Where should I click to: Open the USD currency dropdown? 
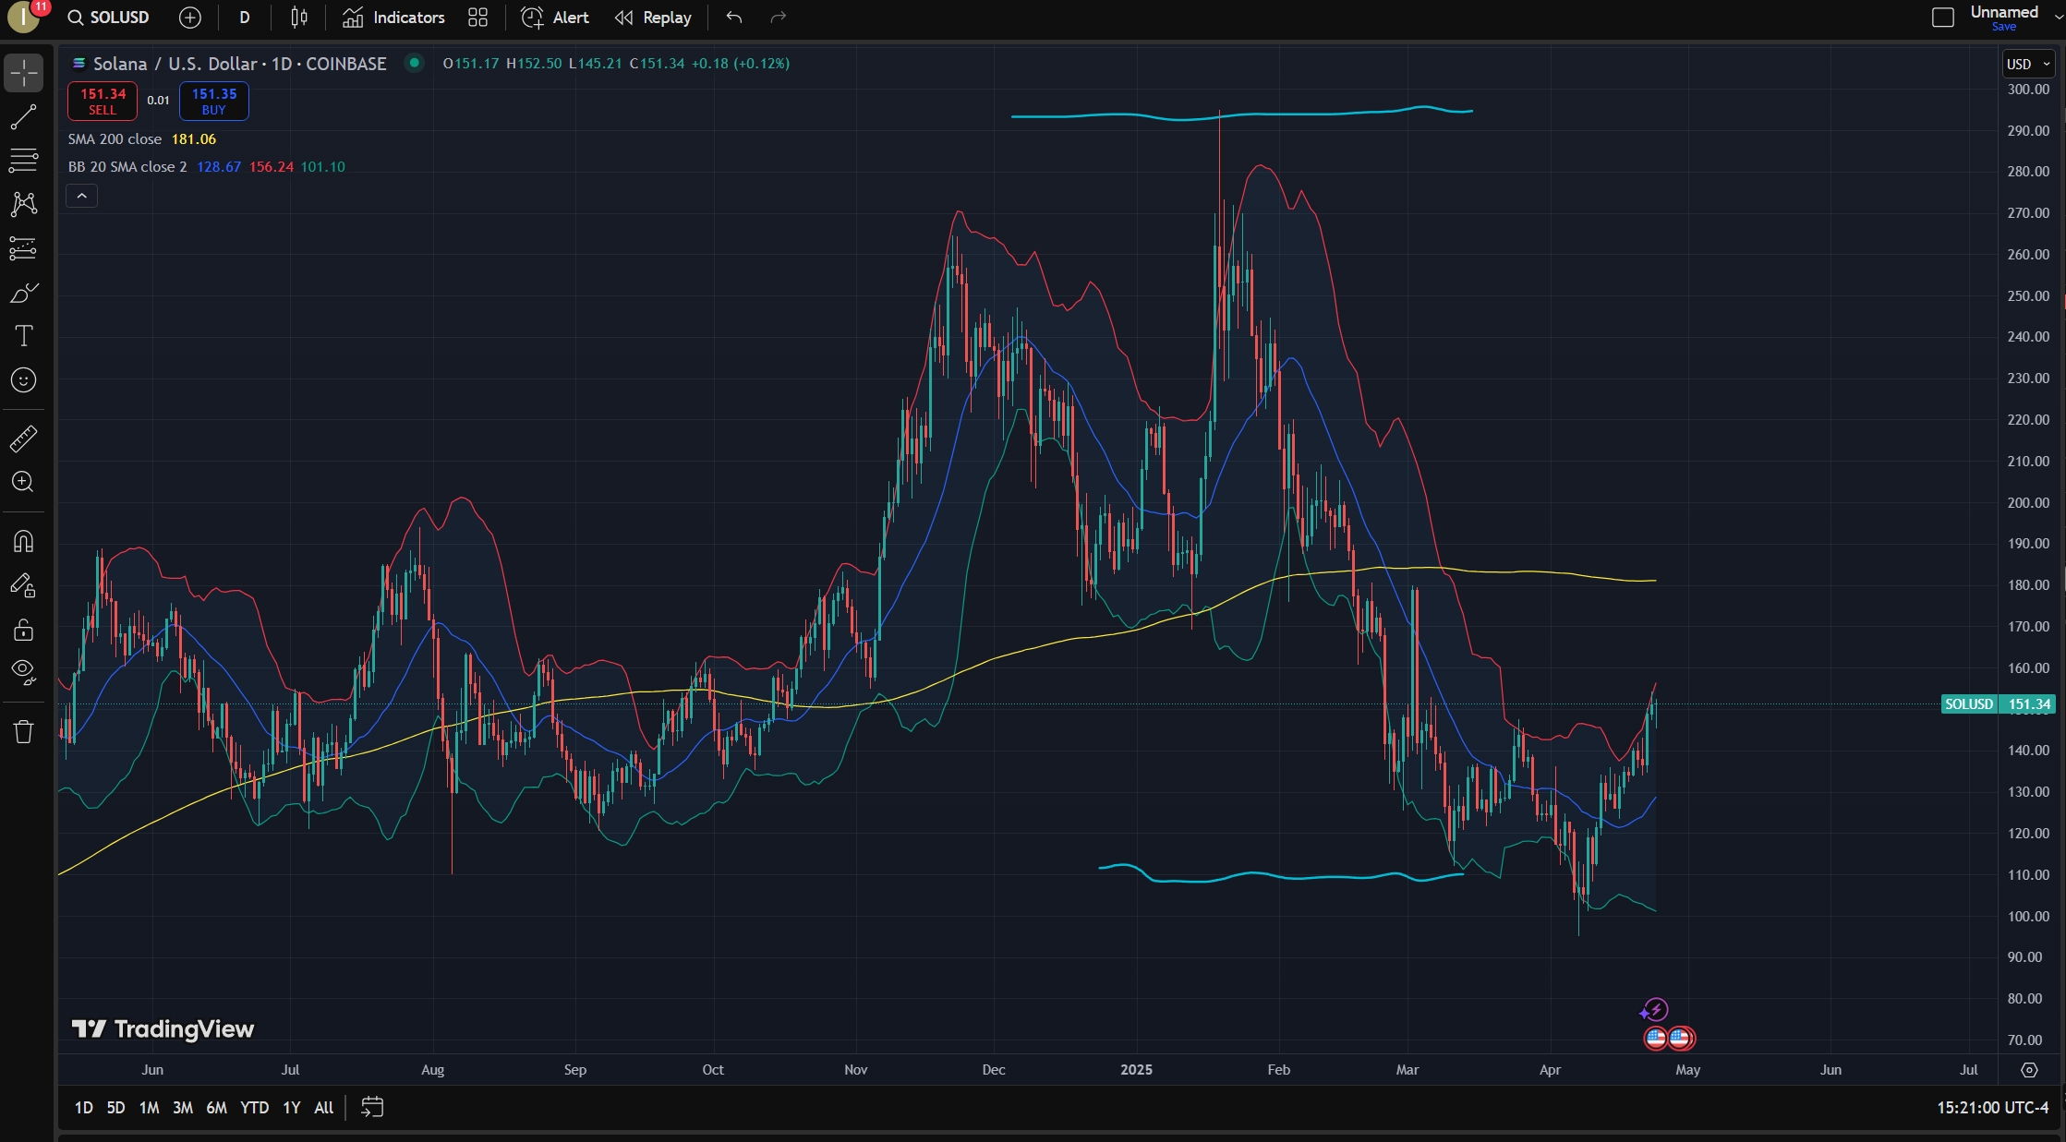(2027, 64)
